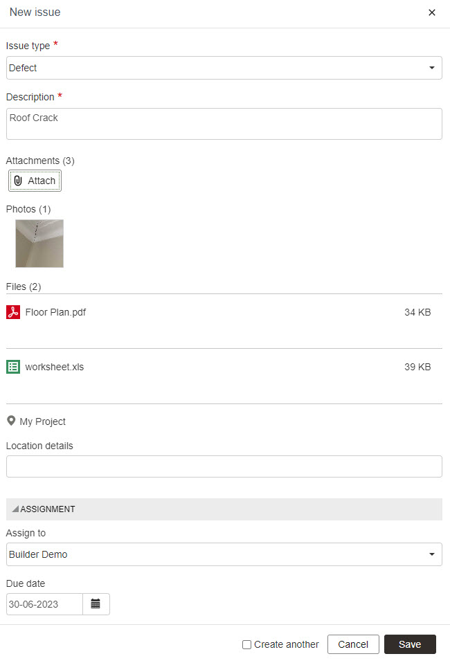Open the Assign to Builder Demo dropdown
The image size is (450, 663).
click(x=224, y=554)
